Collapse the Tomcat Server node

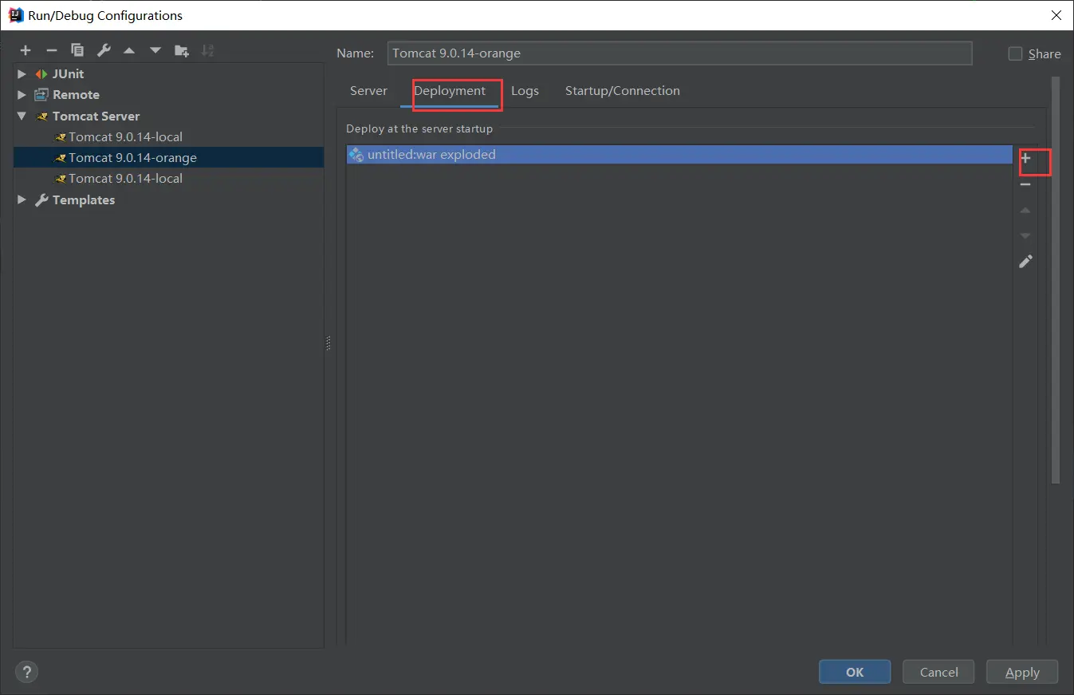pyautogui.click(x=22, y=116)
